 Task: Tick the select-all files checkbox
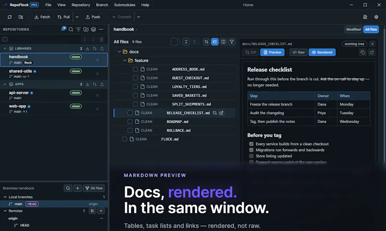[174, 42]
